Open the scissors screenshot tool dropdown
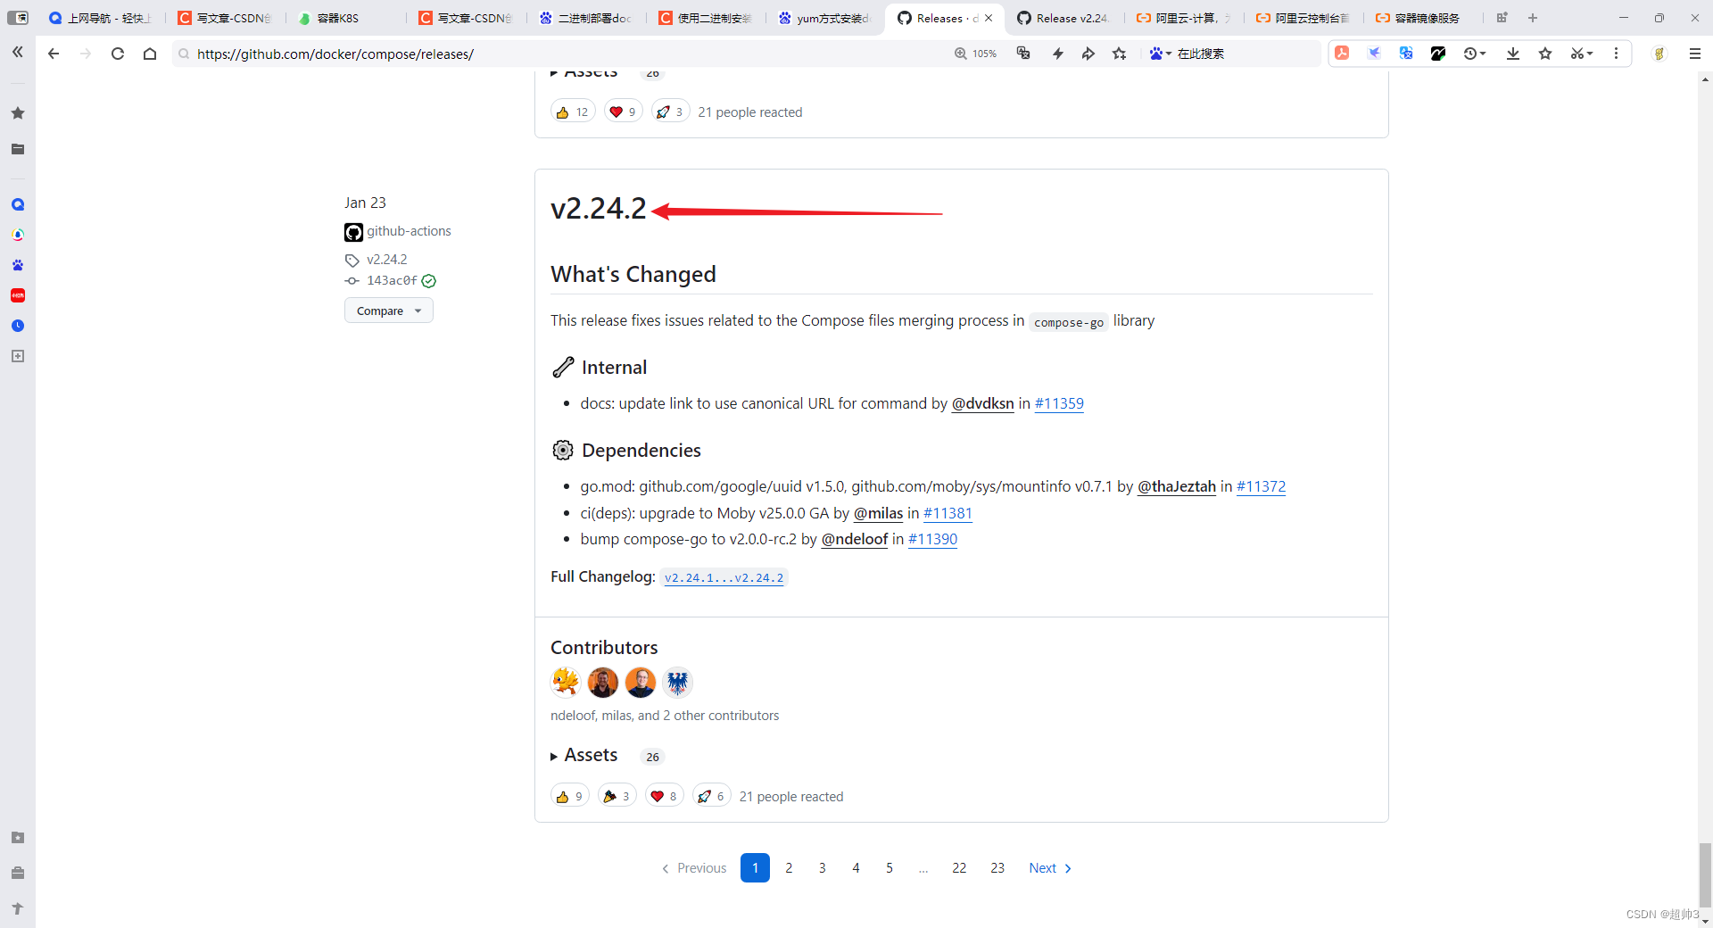The height and width of the screenshot is (928, 1713). coord(1582,54)
